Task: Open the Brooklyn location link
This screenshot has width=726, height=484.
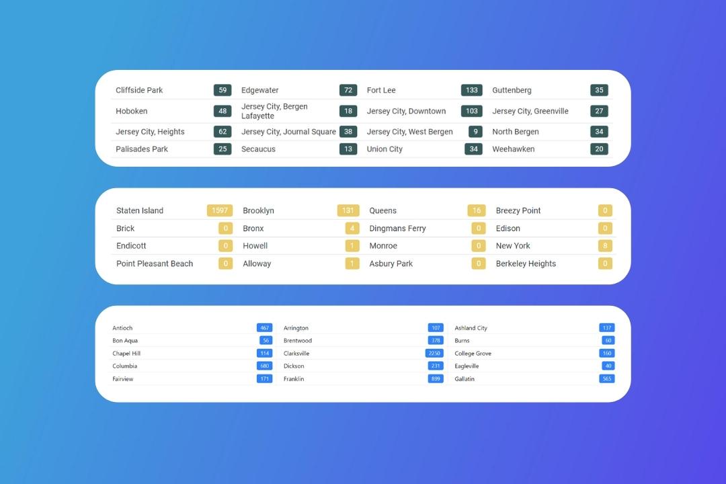Action: coord(258,210)
